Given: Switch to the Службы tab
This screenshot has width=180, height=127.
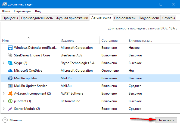Looking at the screenshot, I should tap(168, 18).
